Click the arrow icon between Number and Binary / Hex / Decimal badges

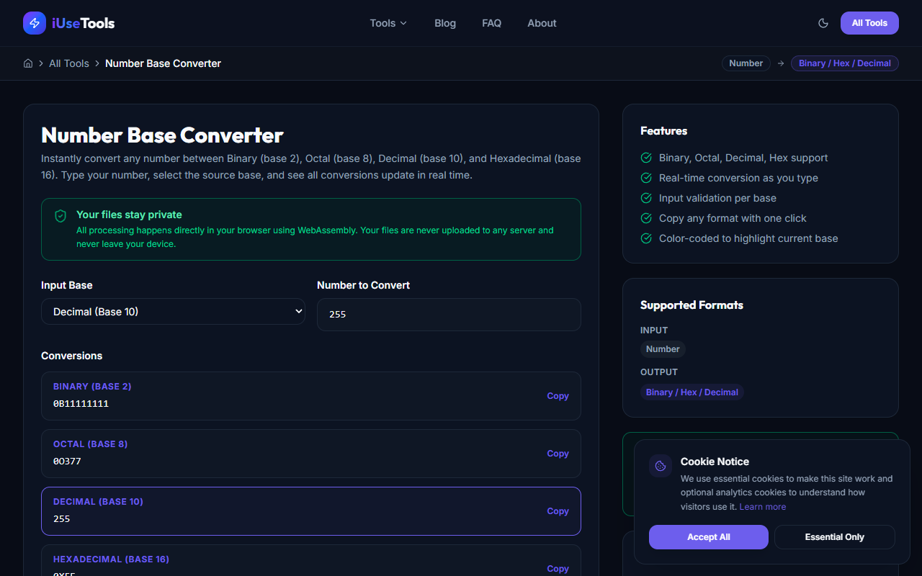click(x=780, y=63)
